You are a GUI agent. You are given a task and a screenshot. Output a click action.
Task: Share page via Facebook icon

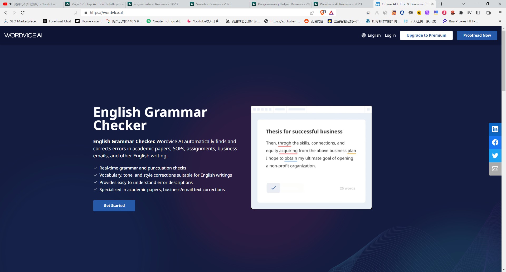(495, 142)
